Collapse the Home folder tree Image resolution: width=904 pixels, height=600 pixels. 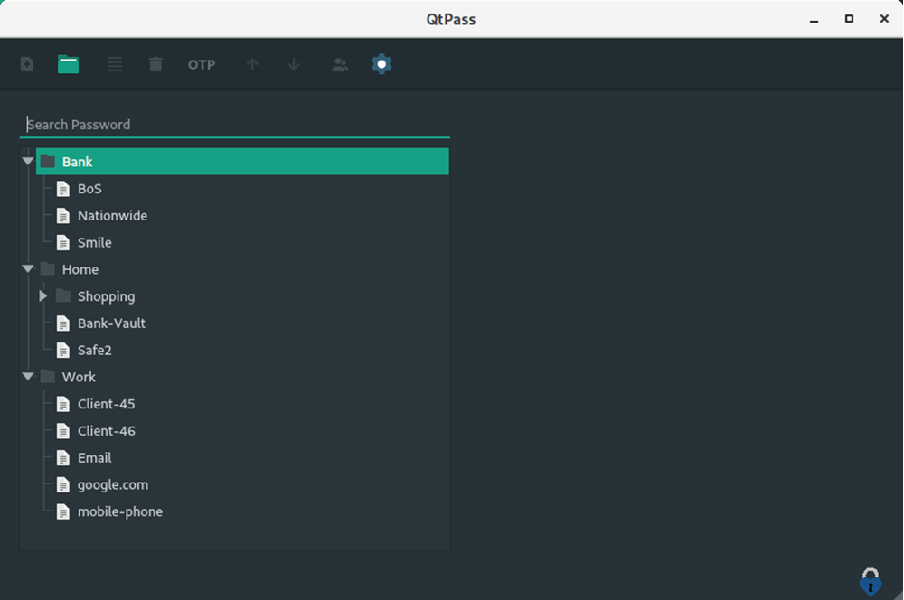point(28,268)
